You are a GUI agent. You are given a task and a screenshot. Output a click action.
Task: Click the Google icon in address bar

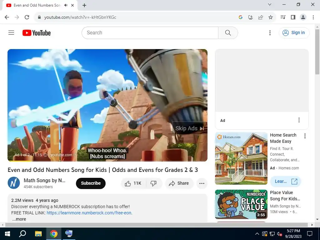pyautogui.click(x=241, y=17)
